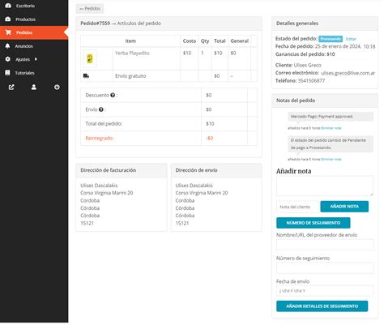384x325 pixels.
Task: Expand the Ajustes submenu arrow
Action: pyautogui.click(x=36, y=59)
